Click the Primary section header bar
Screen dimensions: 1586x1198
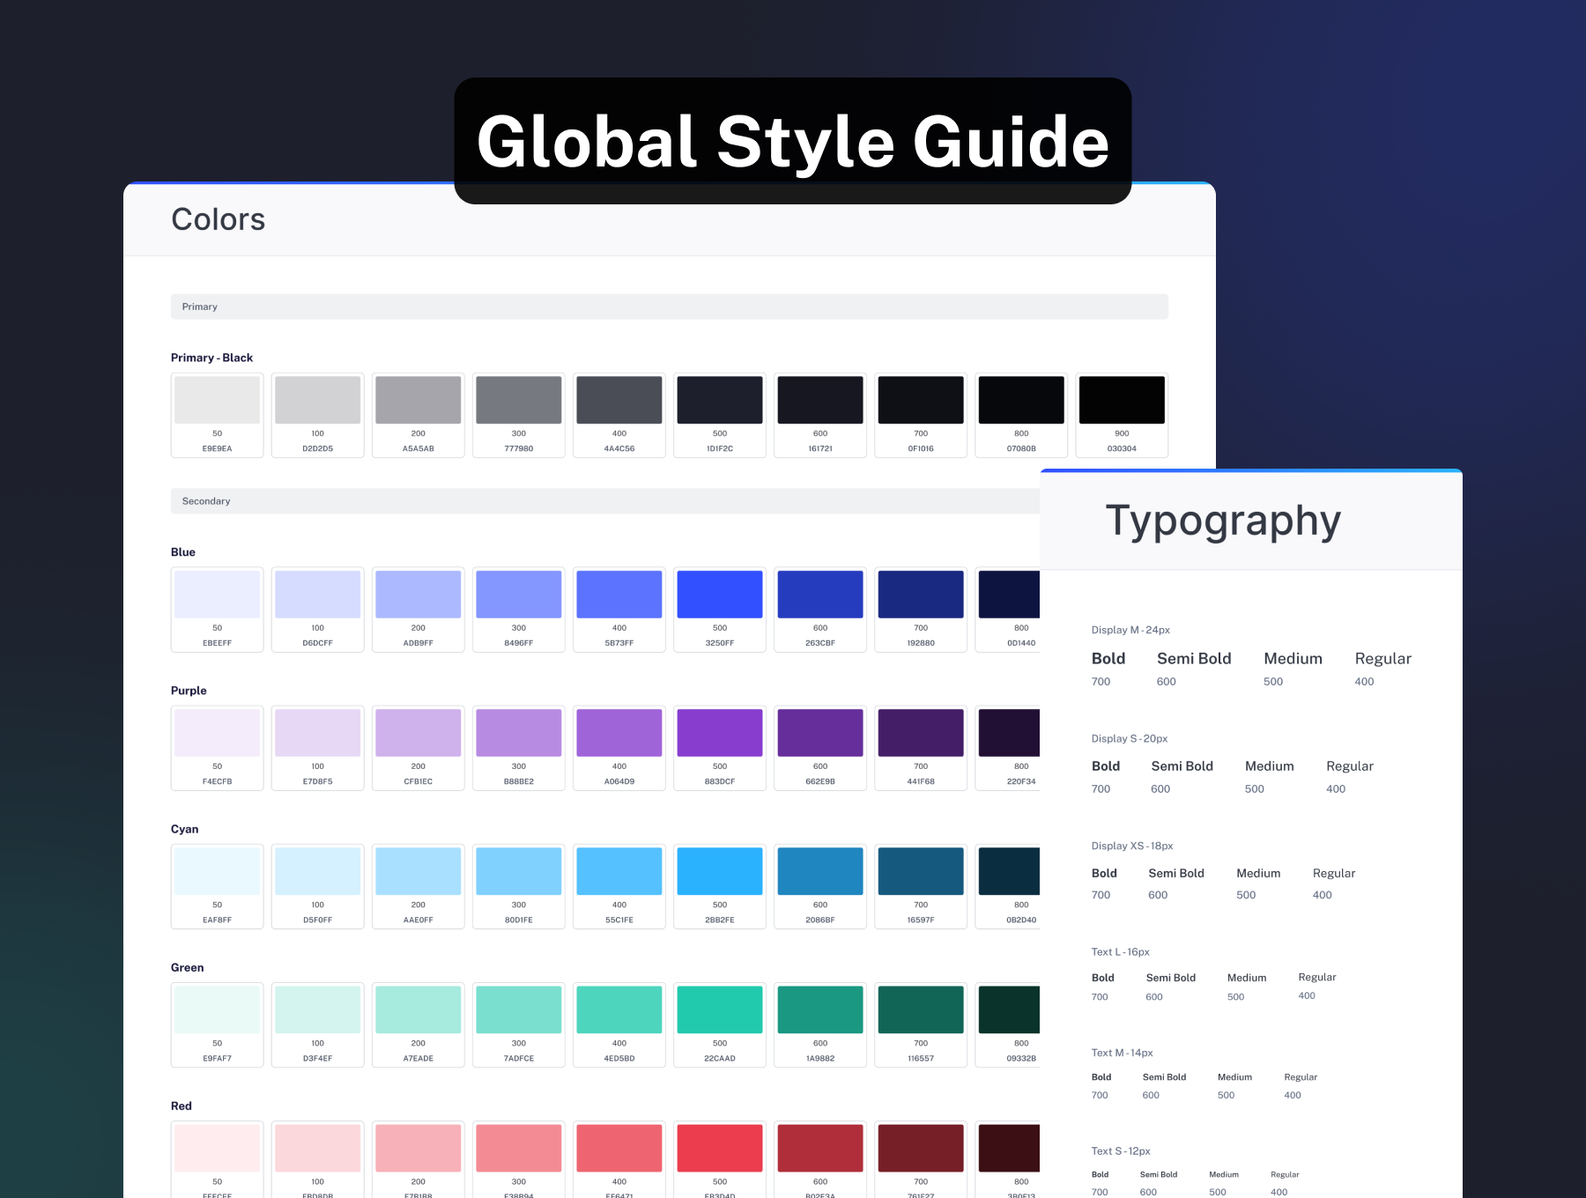pyautogui.click(x=669, y=307)
